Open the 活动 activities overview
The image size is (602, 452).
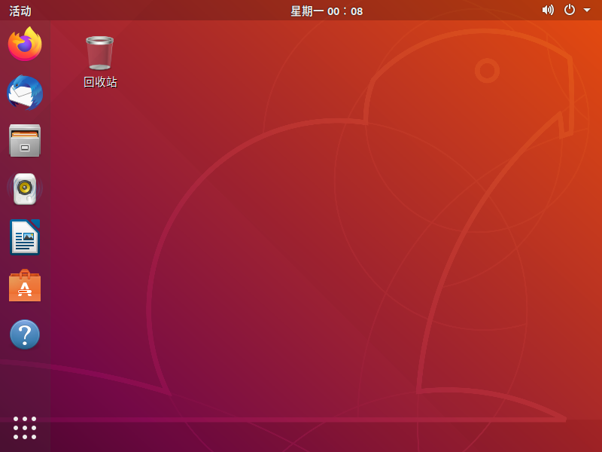[20, 11]
